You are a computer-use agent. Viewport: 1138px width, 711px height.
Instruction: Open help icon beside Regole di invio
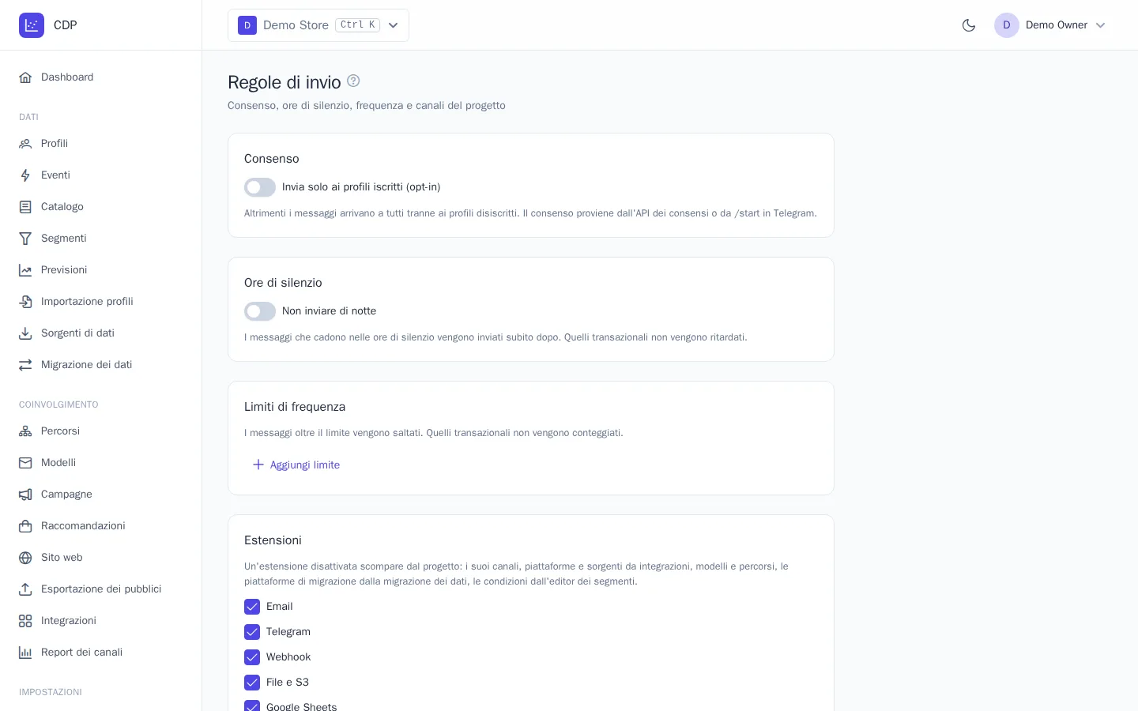point(353,81)
